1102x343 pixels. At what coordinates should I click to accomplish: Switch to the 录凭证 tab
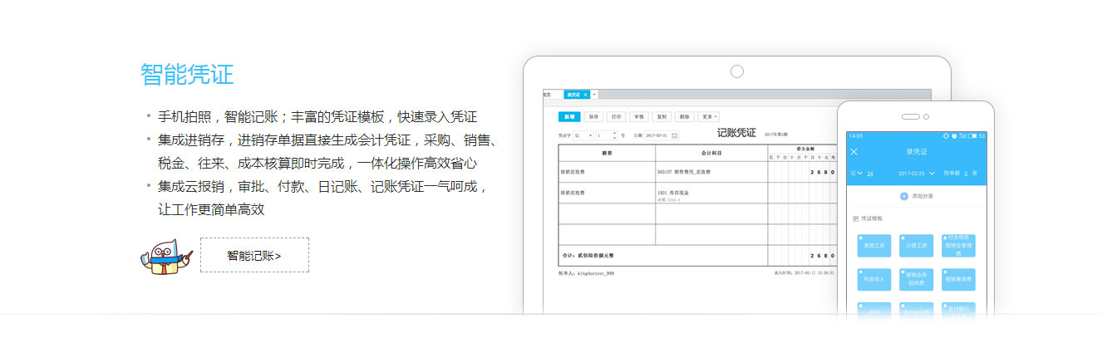click(x=573, y=95)
